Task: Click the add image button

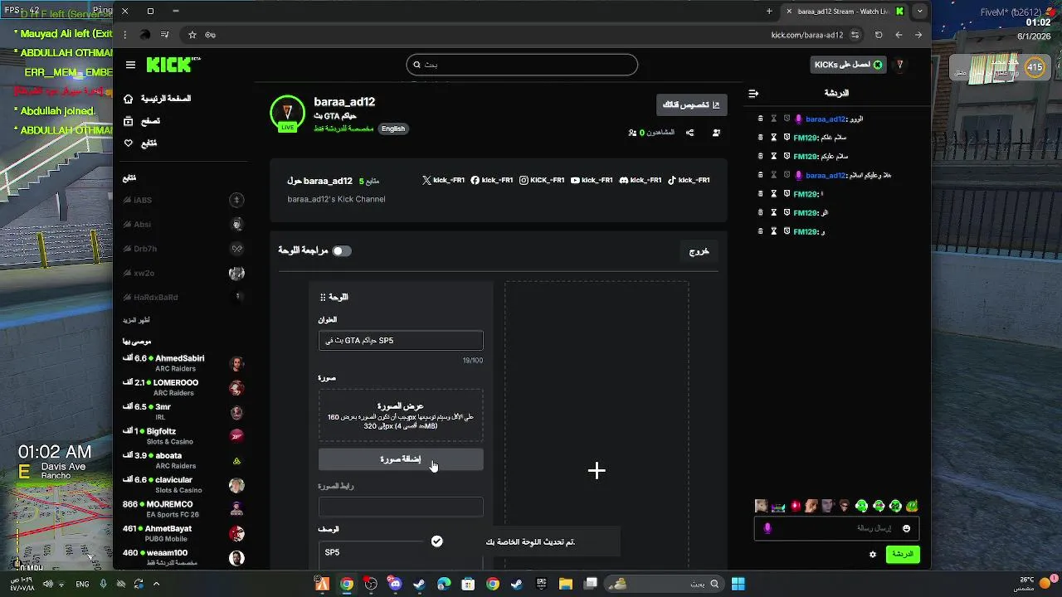Action: click(x=401, y=459)
